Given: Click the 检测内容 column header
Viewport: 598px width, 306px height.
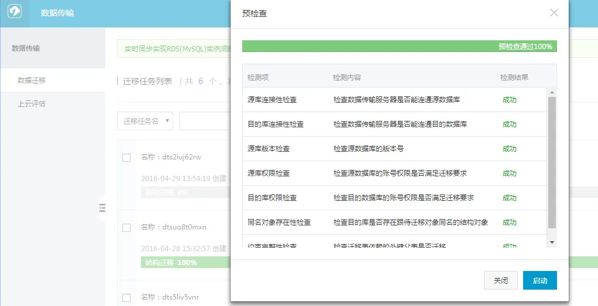Looking at the screenshot, I should (347, 78).
